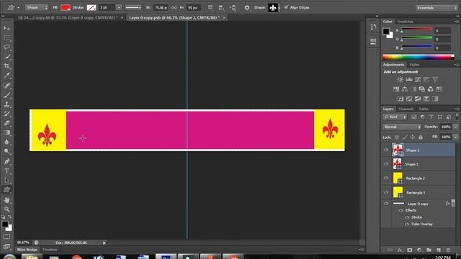Switch to Channels tab
Screen dimensions: 461x259
click(x=406, y=109)
